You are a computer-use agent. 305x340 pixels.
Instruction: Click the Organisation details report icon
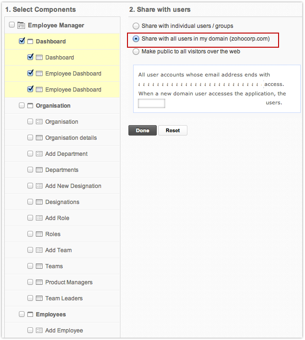pyautogui.click(x=39, y=138)
